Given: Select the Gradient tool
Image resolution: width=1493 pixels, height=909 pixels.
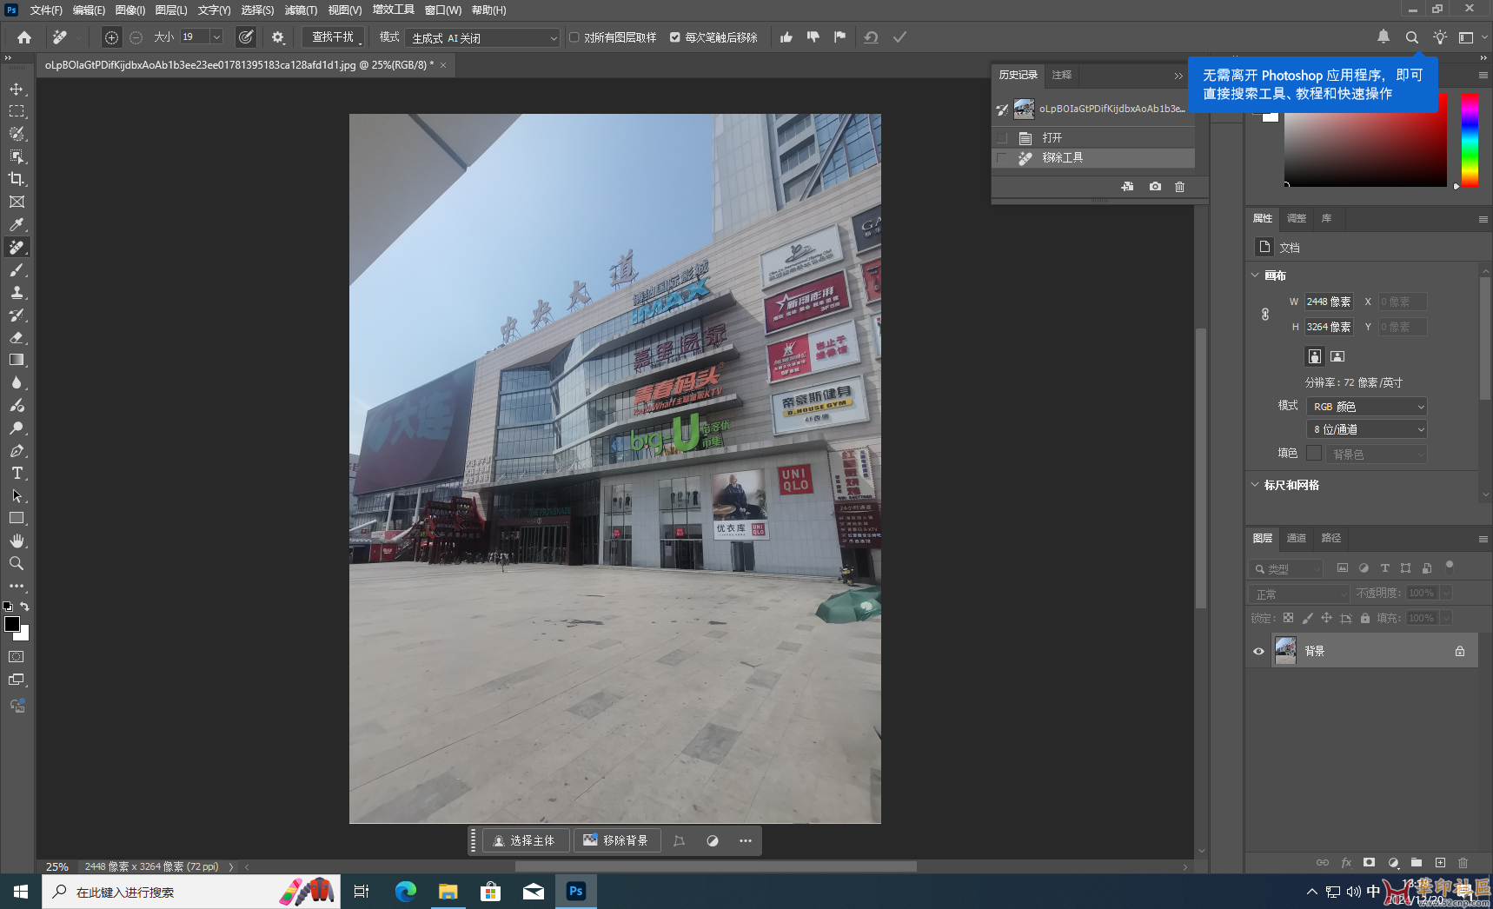Looking at the screenshot, I should tap(17, 360).
